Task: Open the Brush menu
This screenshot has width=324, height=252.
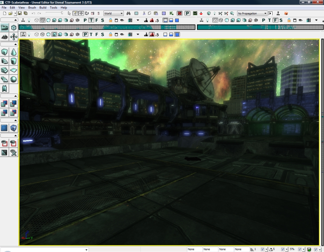Action: 32,8
